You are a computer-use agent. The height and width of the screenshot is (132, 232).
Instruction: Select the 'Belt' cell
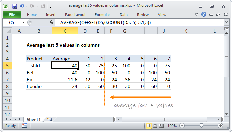click(x=39, y=73)
